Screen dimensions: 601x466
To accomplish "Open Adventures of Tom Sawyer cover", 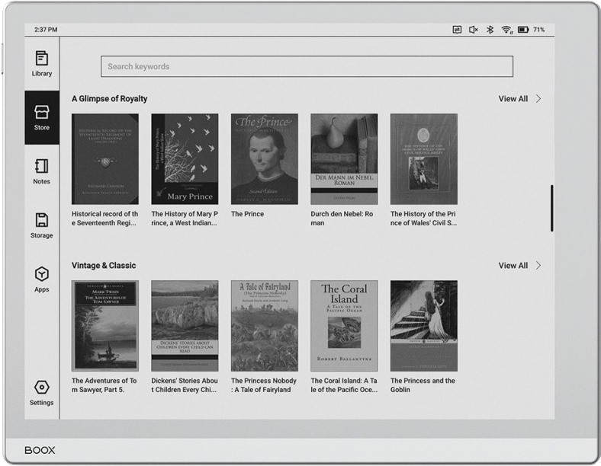I will pyautogui.click(x=105, y=326).
